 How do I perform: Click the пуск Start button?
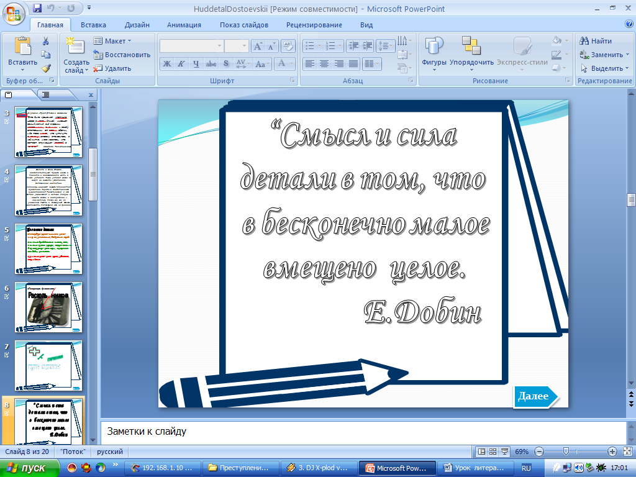pos(29,468)
